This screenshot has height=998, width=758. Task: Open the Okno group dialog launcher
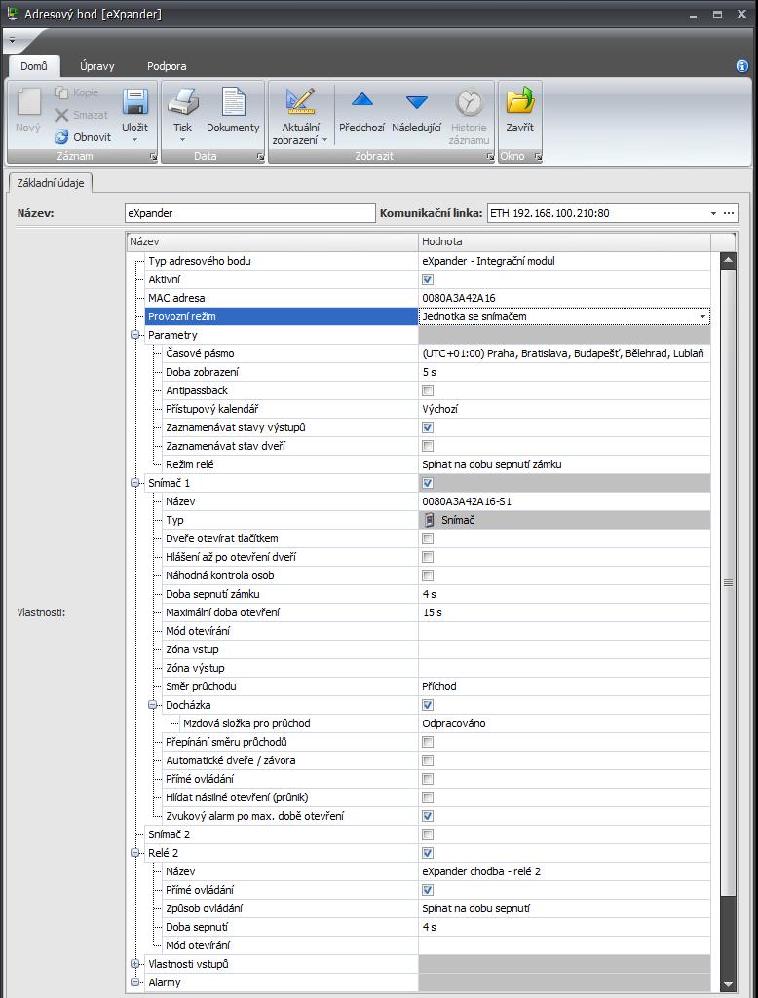click(538, 156)
